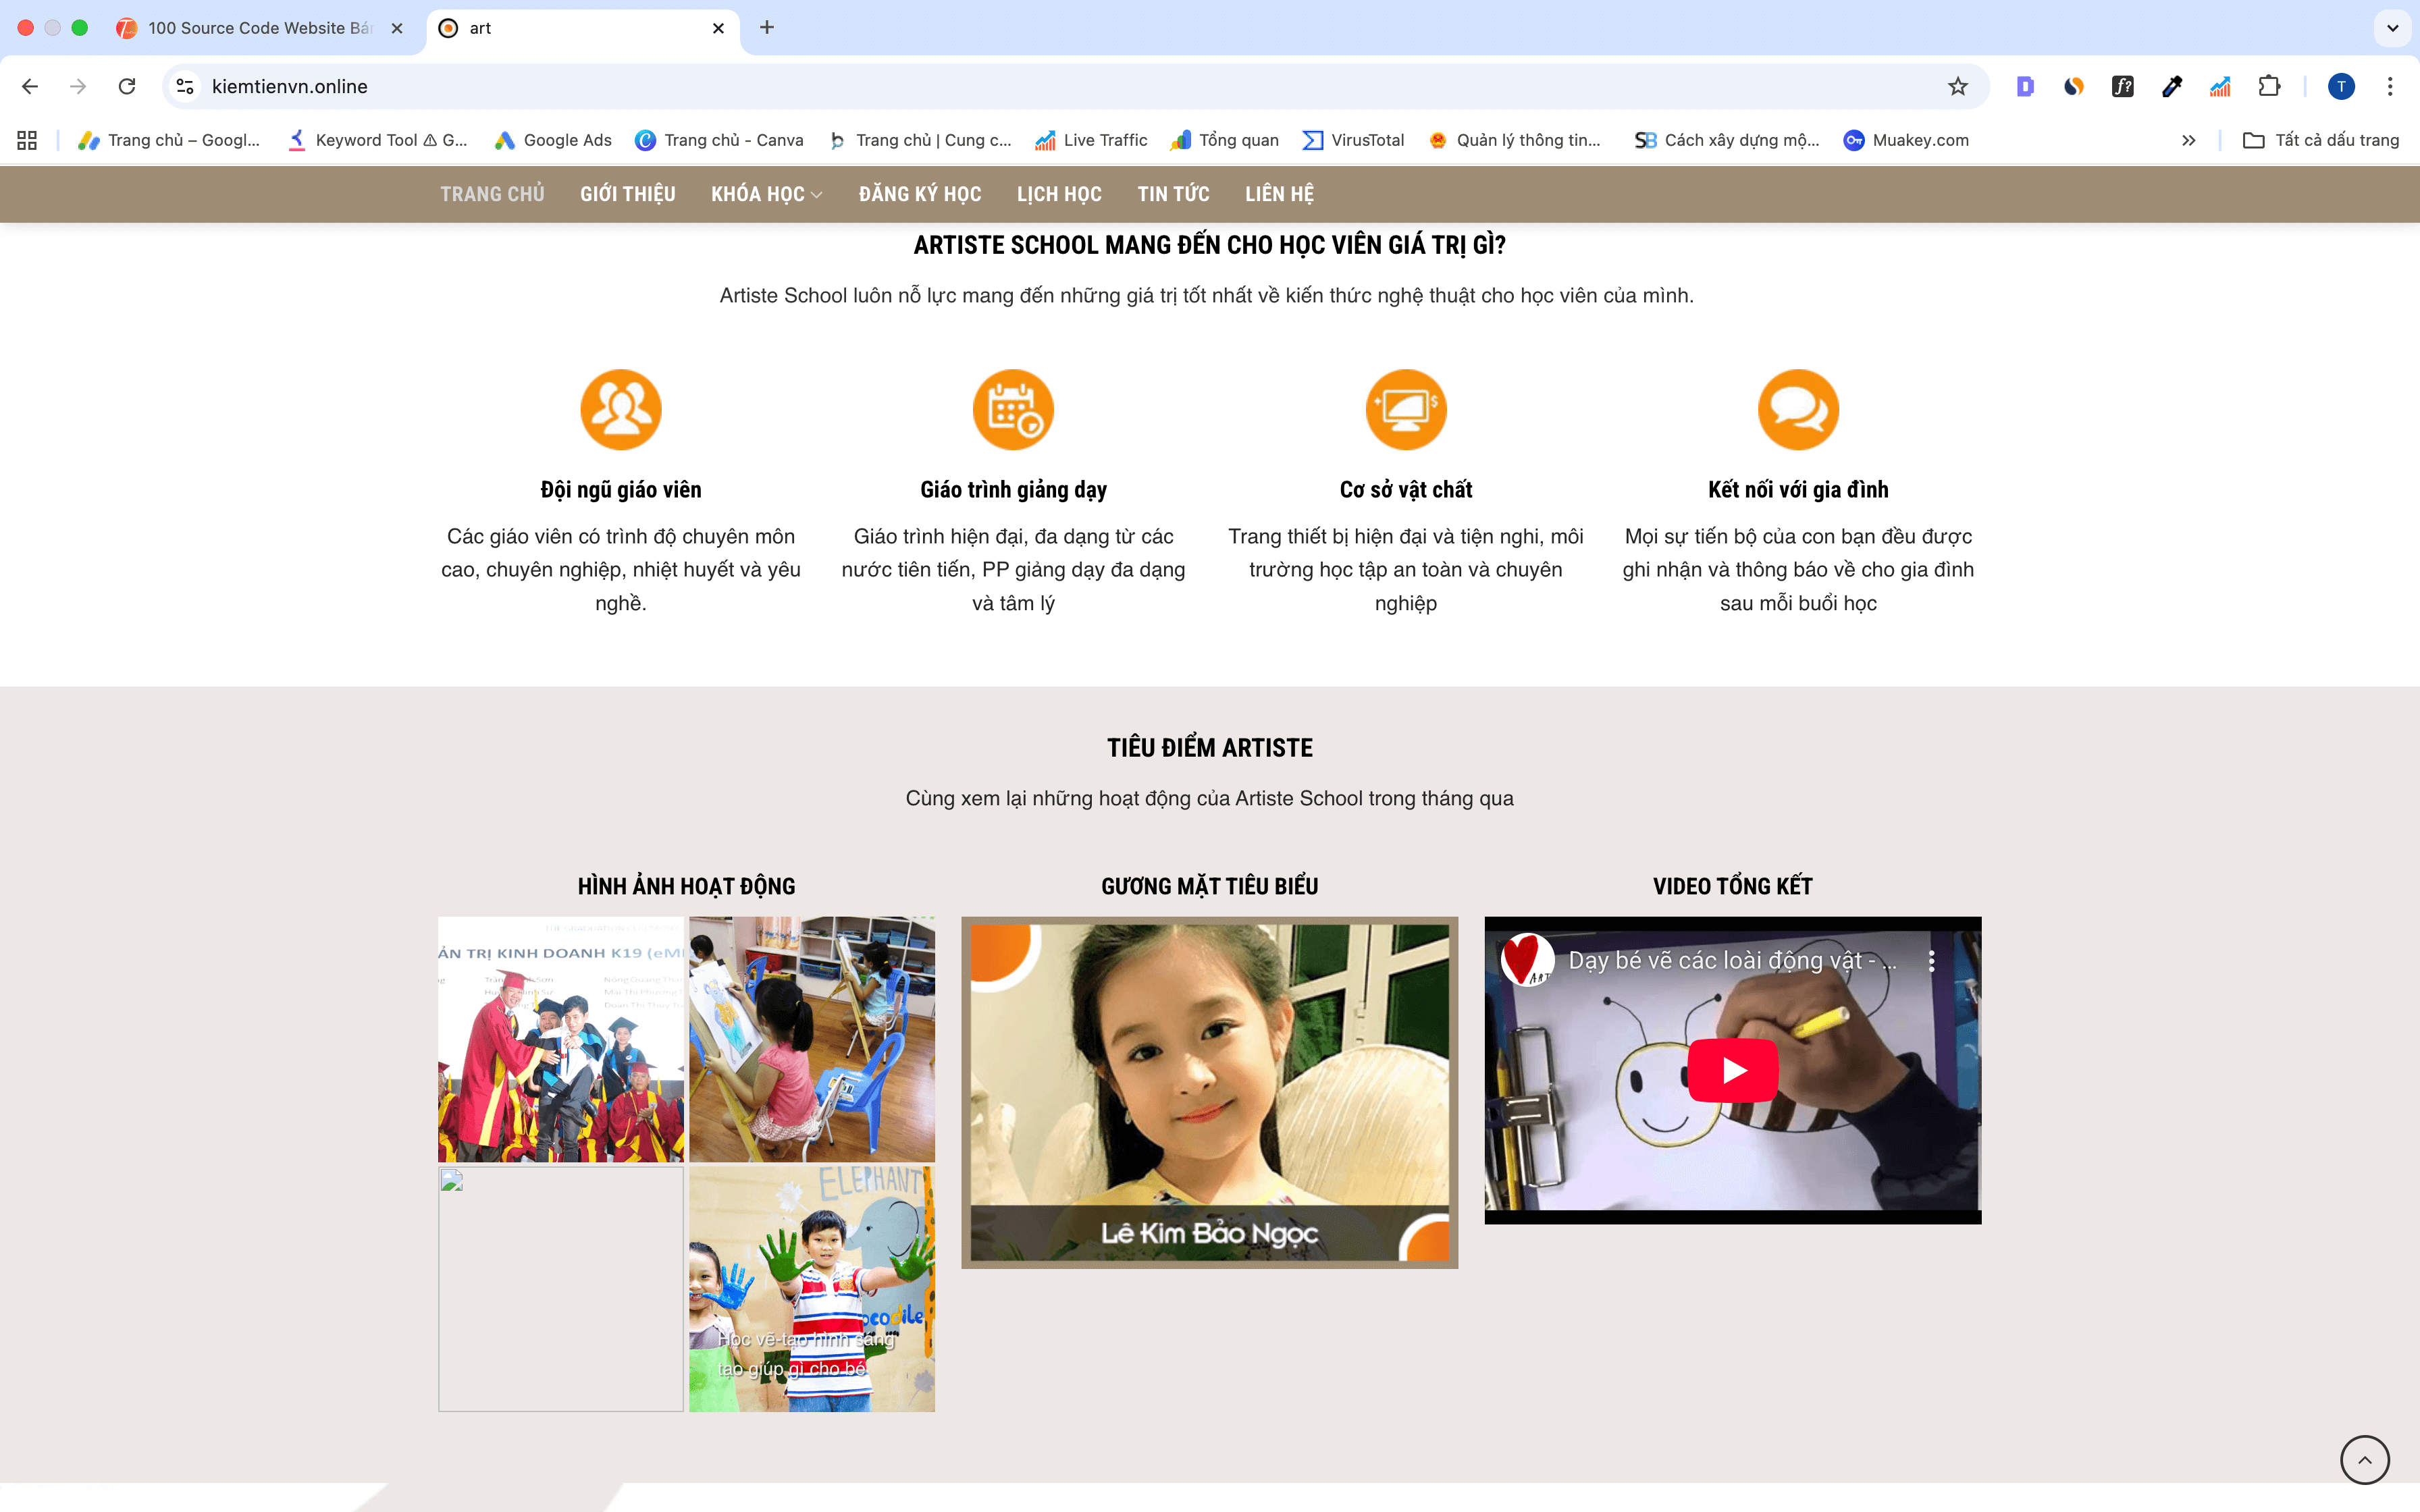
Task: Open YouTube video more options dots
Action: pos(1931,960)
